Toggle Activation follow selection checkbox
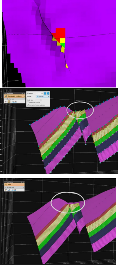The width and height of the screenshot is (118, 265). pyautogui.click(x=28, y=105)
